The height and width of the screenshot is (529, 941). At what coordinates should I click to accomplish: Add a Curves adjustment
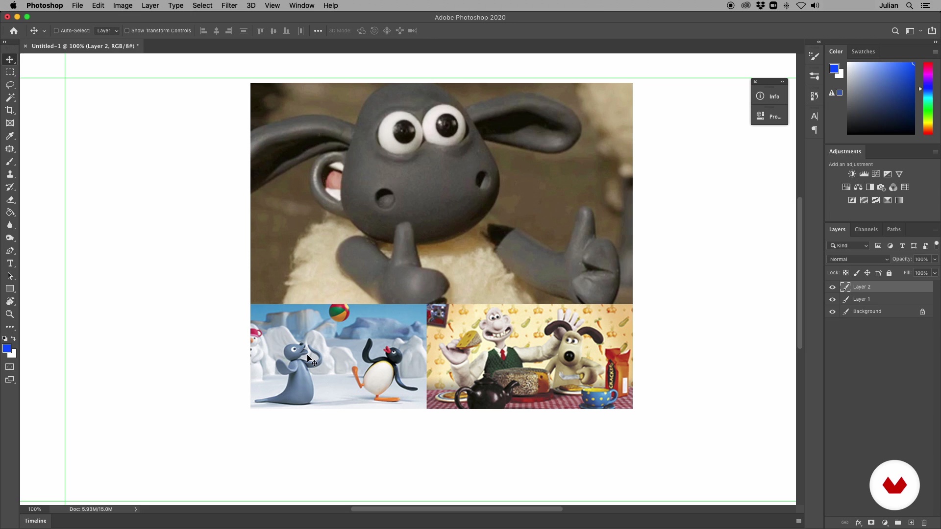pos(876,174)
